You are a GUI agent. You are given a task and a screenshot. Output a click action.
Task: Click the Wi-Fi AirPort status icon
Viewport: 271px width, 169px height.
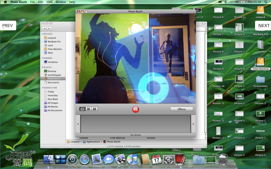(x=231, y=2)
